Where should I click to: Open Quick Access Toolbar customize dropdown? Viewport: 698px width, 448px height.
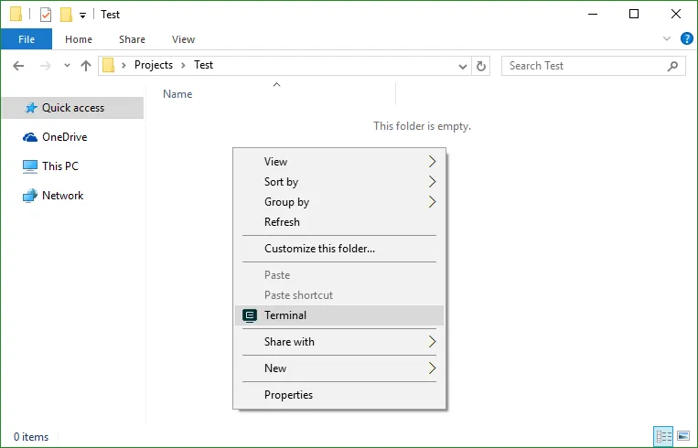83,16
